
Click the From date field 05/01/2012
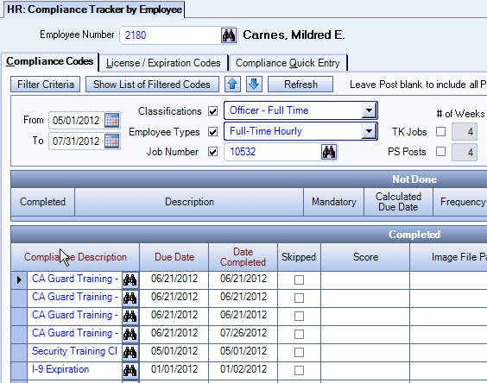76,121
